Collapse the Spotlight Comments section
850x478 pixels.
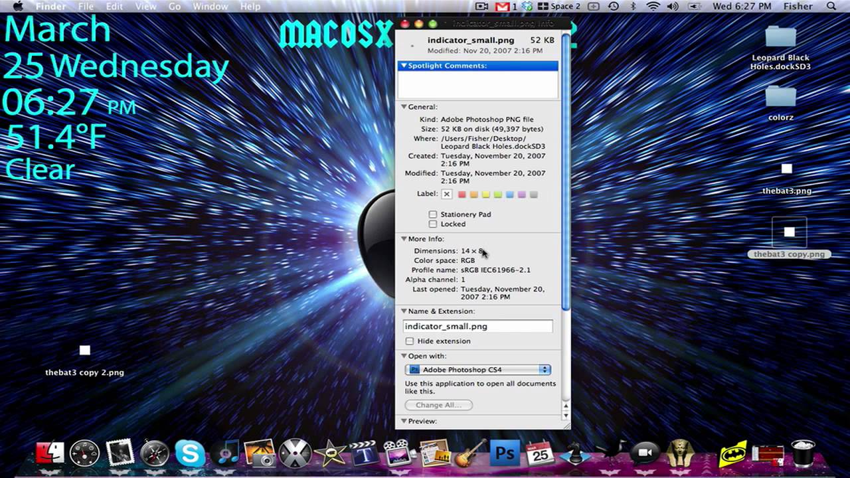click(x=403, y=66)
